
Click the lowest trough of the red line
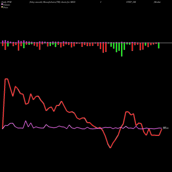[x=110, y=148]
